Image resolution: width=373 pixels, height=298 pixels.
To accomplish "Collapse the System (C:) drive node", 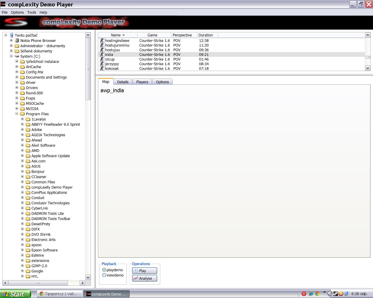I will 11,56.
